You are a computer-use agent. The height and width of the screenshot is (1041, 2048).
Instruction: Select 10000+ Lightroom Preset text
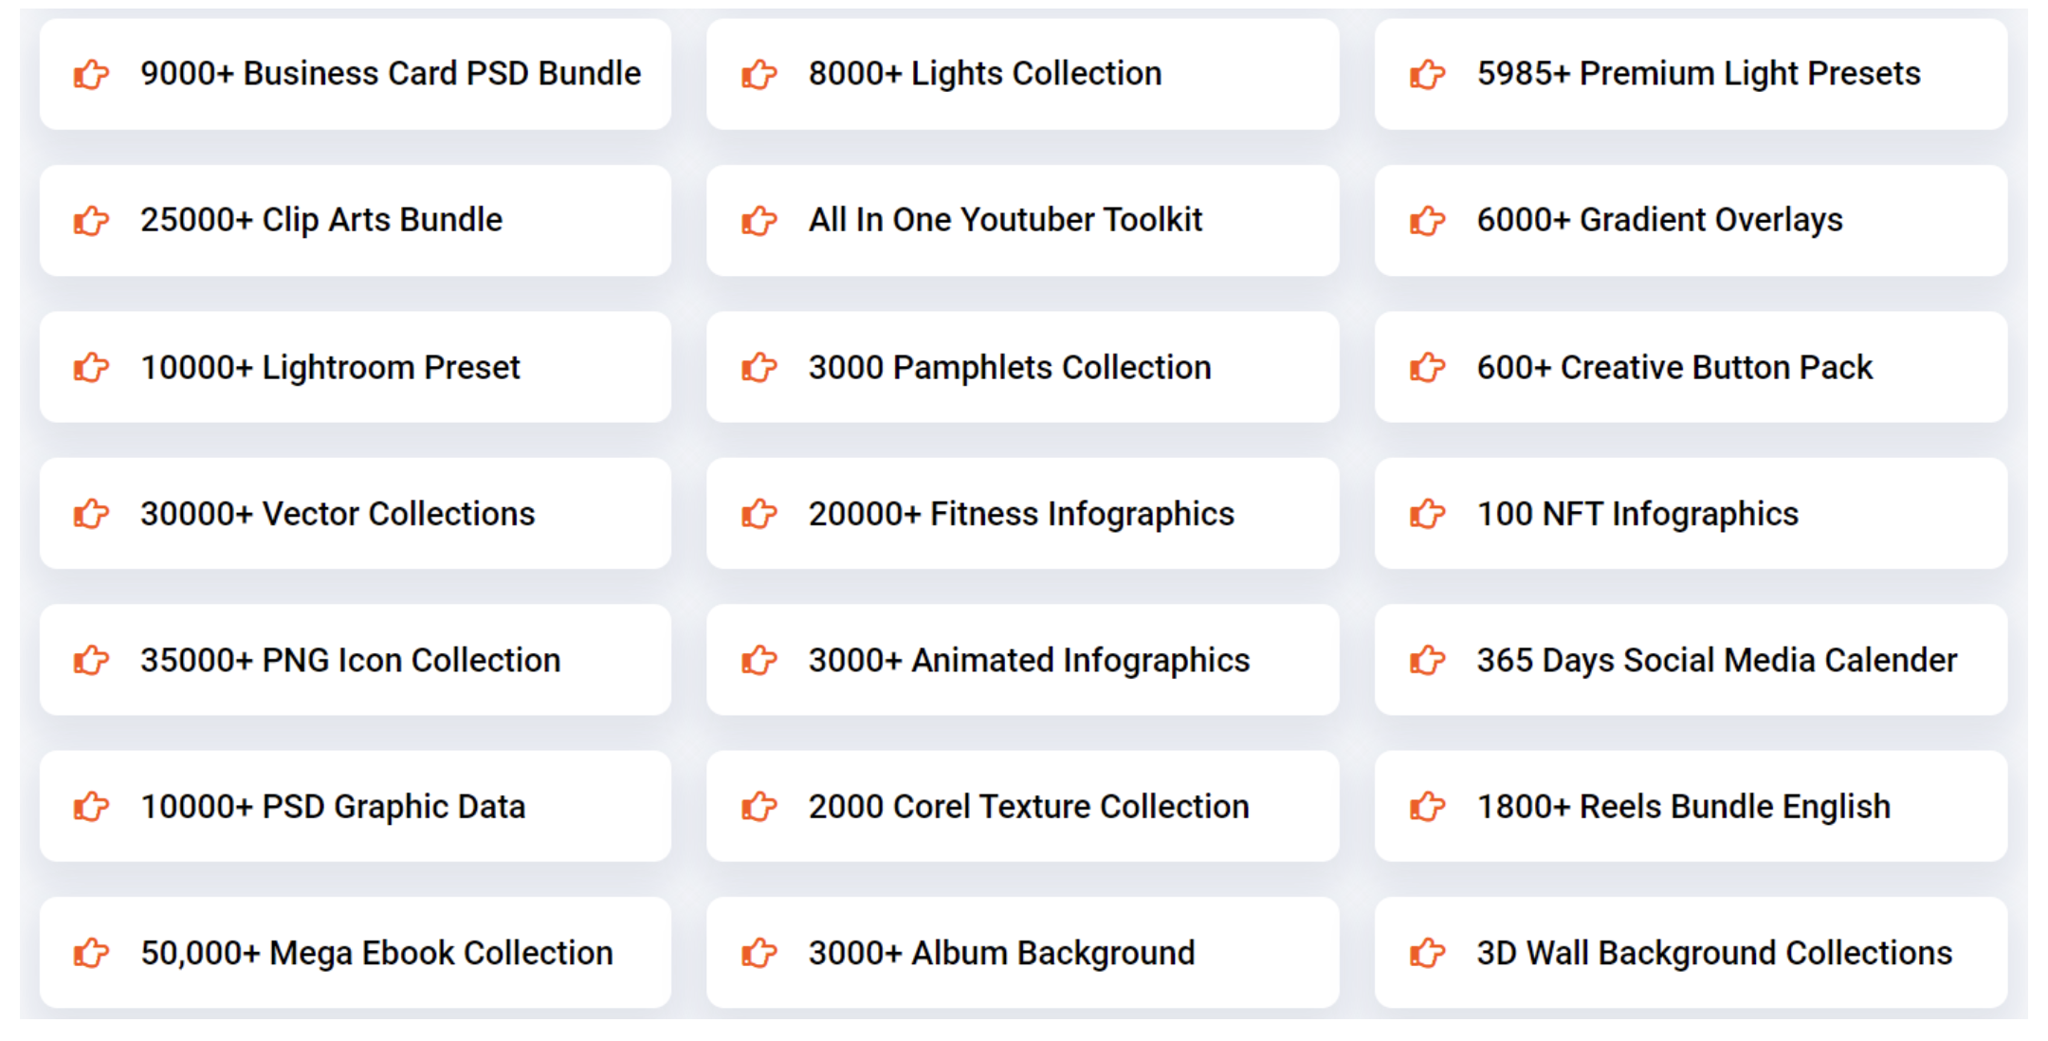click(330, 367)
